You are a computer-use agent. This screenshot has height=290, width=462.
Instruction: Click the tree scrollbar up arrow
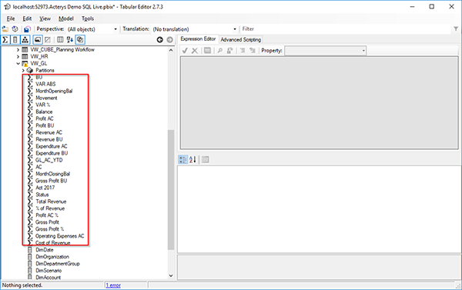(x=171, y=50)
